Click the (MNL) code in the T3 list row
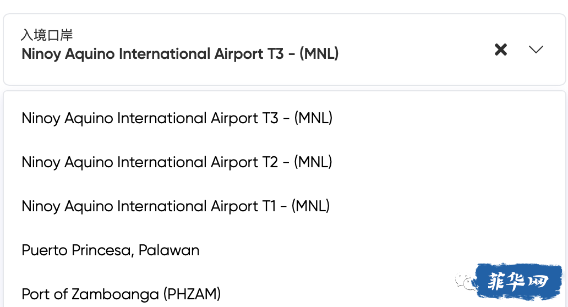568x307 pixels. pyautogui.click(x=313, y=118)
